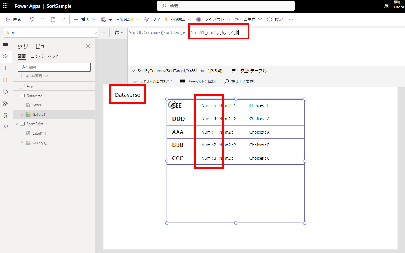Click the edit pencil icon in gallery

[172, 105]
